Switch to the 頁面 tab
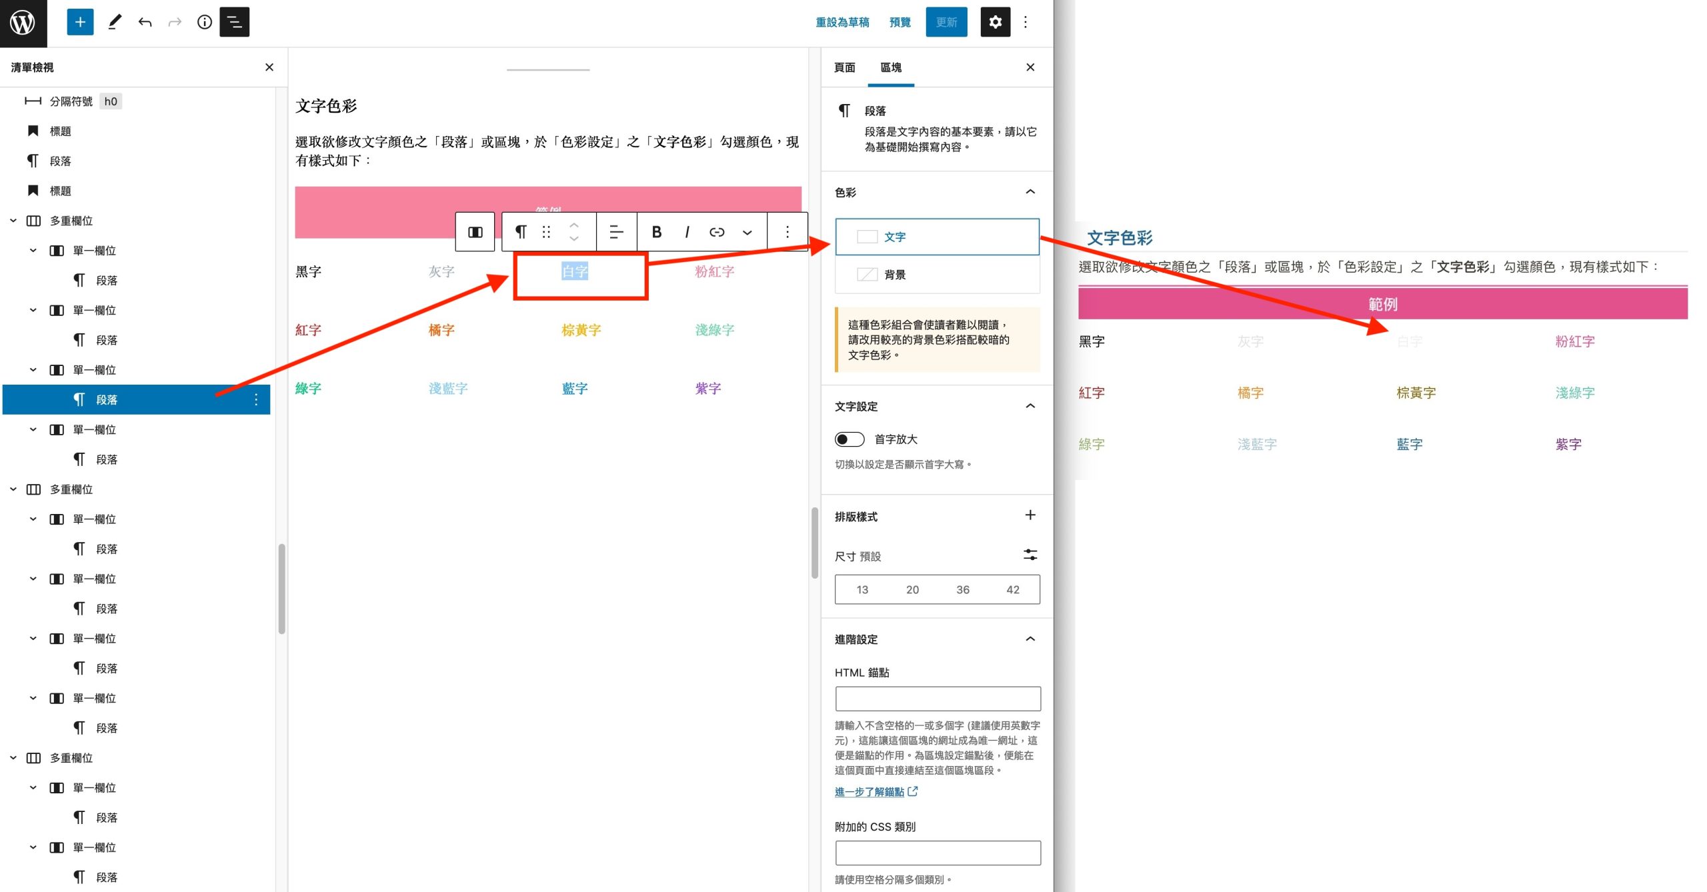 pyautogui.click(x=844, y=67)
